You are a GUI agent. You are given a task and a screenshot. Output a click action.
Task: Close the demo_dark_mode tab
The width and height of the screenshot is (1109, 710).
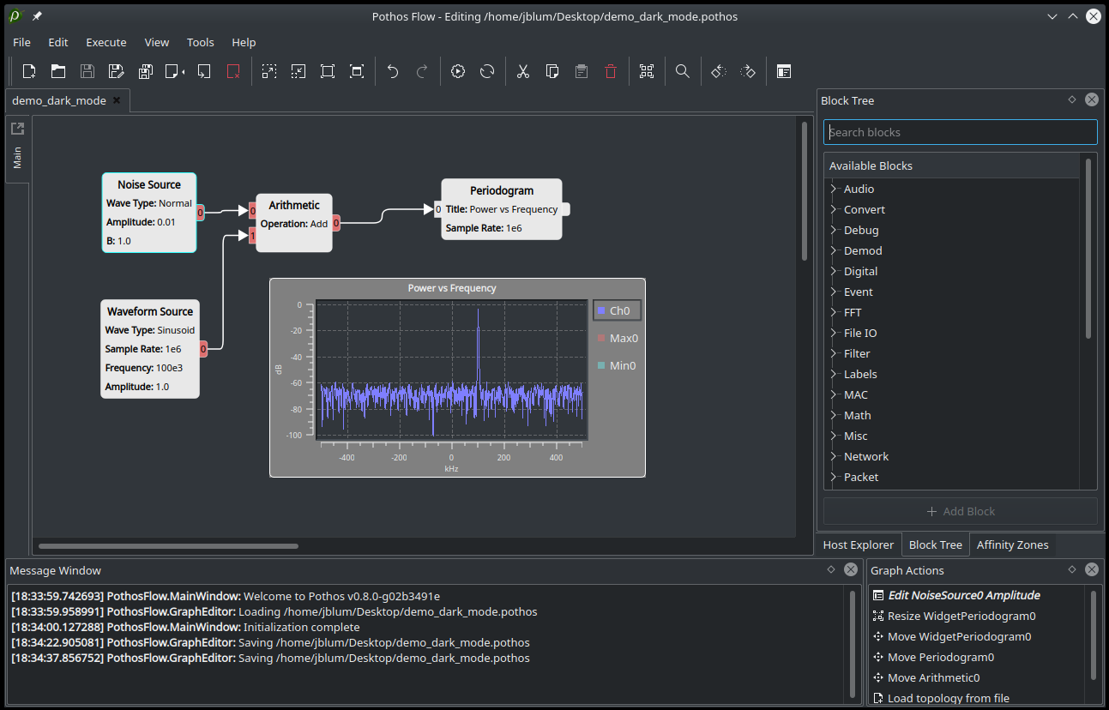[x=117, y=100]
